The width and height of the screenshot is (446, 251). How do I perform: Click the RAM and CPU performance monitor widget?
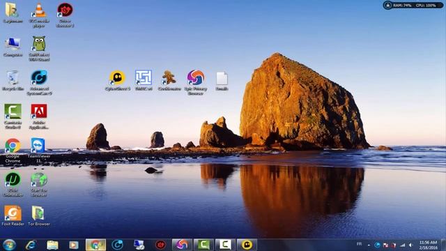point(413,5)
